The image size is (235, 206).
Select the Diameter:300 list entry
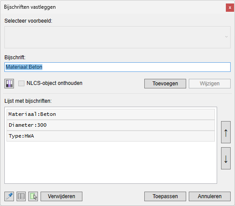tap(111, 125)
